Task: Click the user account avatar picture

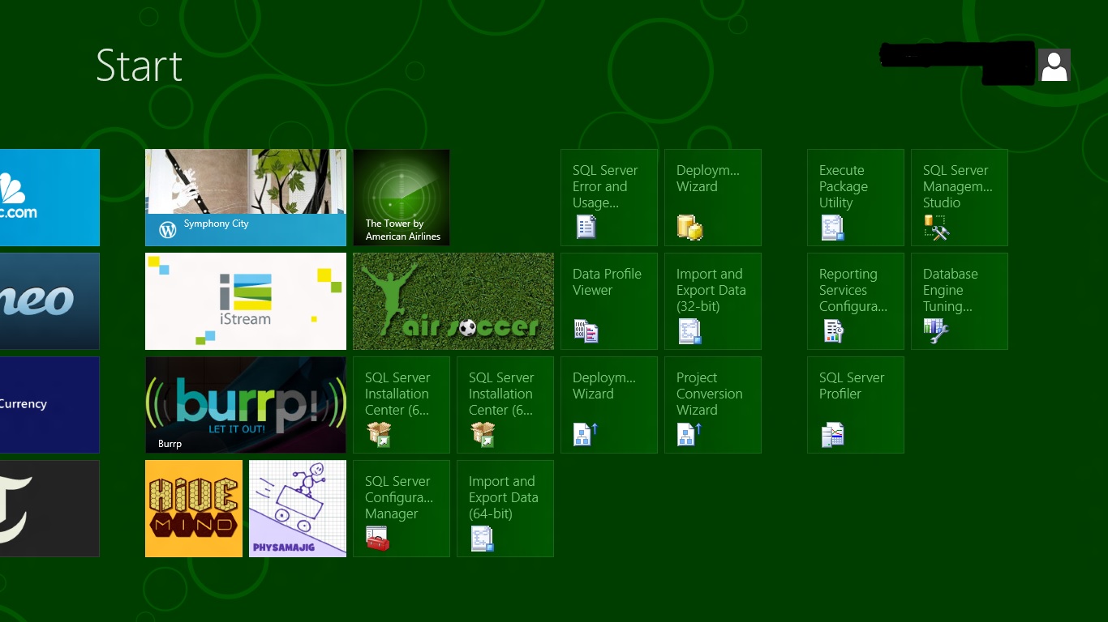Action: (1054, 66)
